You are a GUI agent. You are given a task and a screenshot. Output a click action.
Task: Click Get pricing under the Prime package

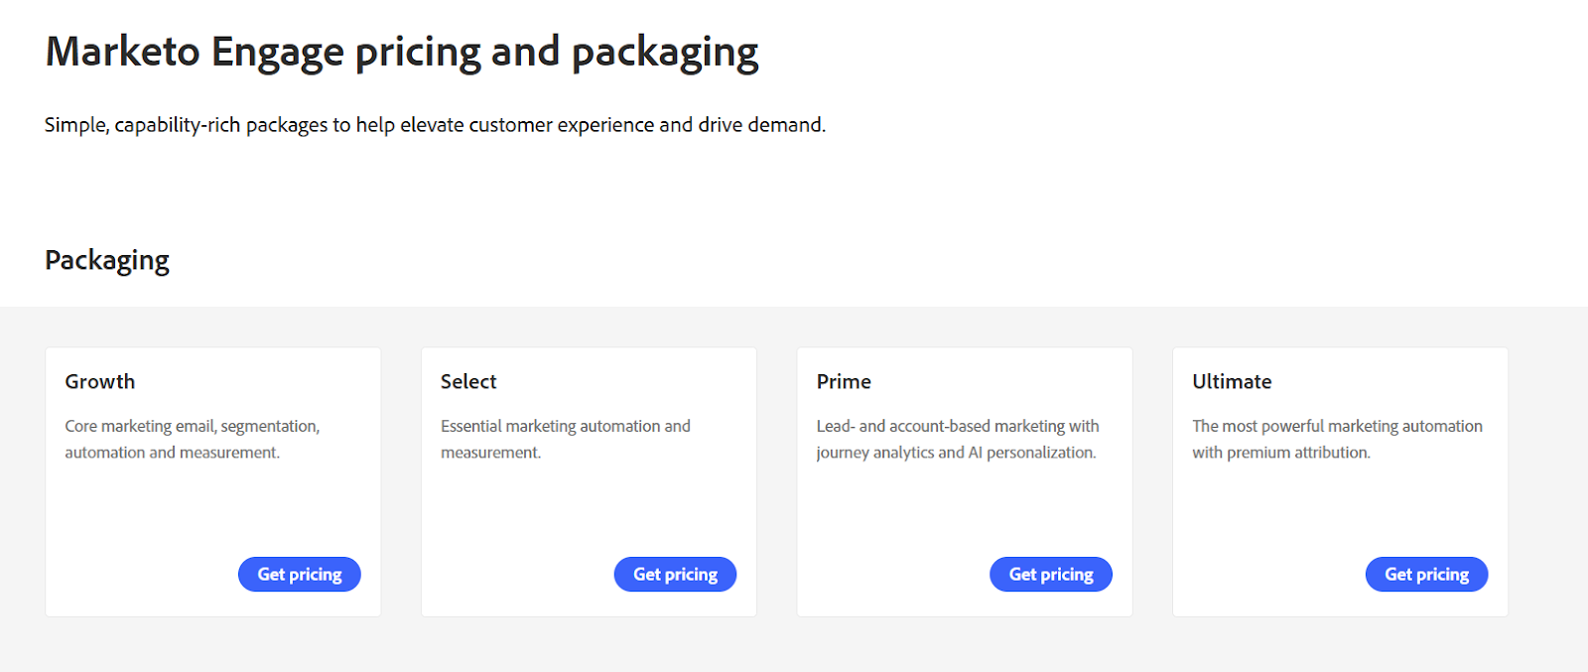1051,574
